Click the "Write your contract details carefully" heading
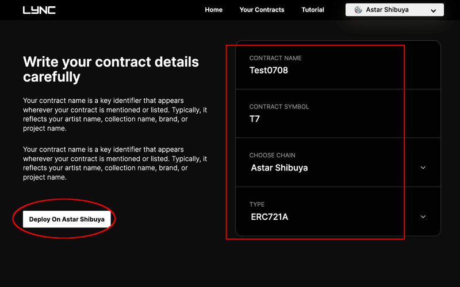The height and width of the screenshot is (287, 460). [x=111, y=69]
